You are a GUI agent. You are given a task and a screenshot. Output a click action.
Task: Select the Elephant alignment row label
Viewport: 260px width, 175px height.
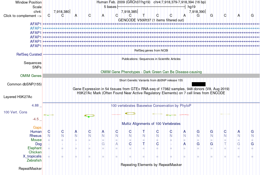coord(35,148)
